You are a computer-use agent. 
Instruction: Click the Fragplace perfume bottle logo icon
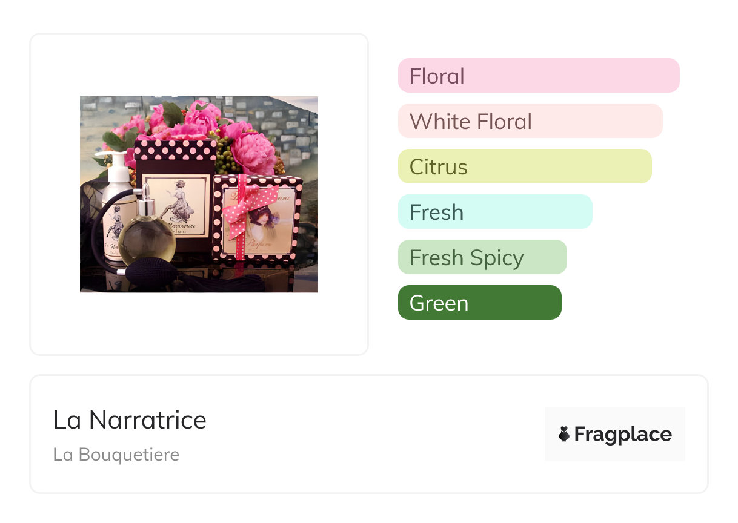pyautogui.click(x=564, y=434)
